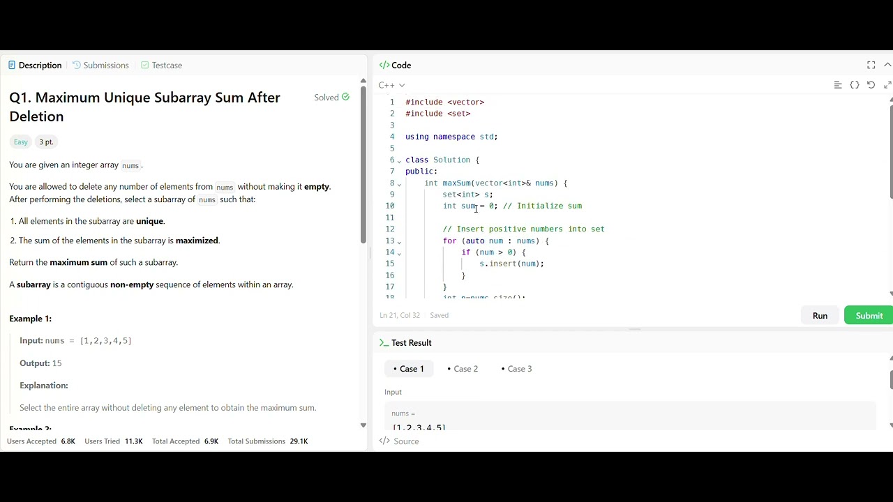Click the Run button
Screen dimensions: 893x502
[820, 316]
